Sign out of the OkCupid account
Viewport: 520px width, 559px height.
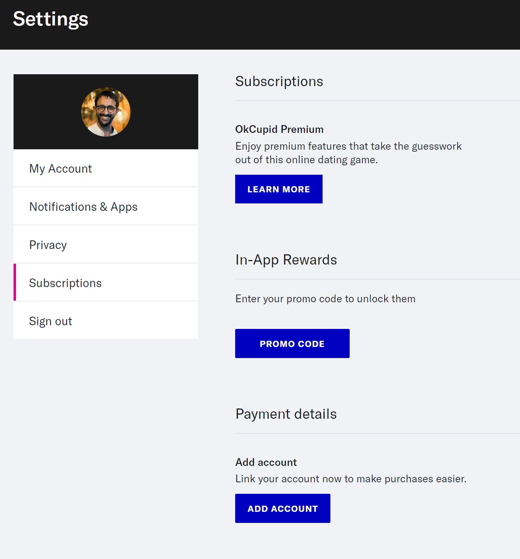click(x=50, y=321)
